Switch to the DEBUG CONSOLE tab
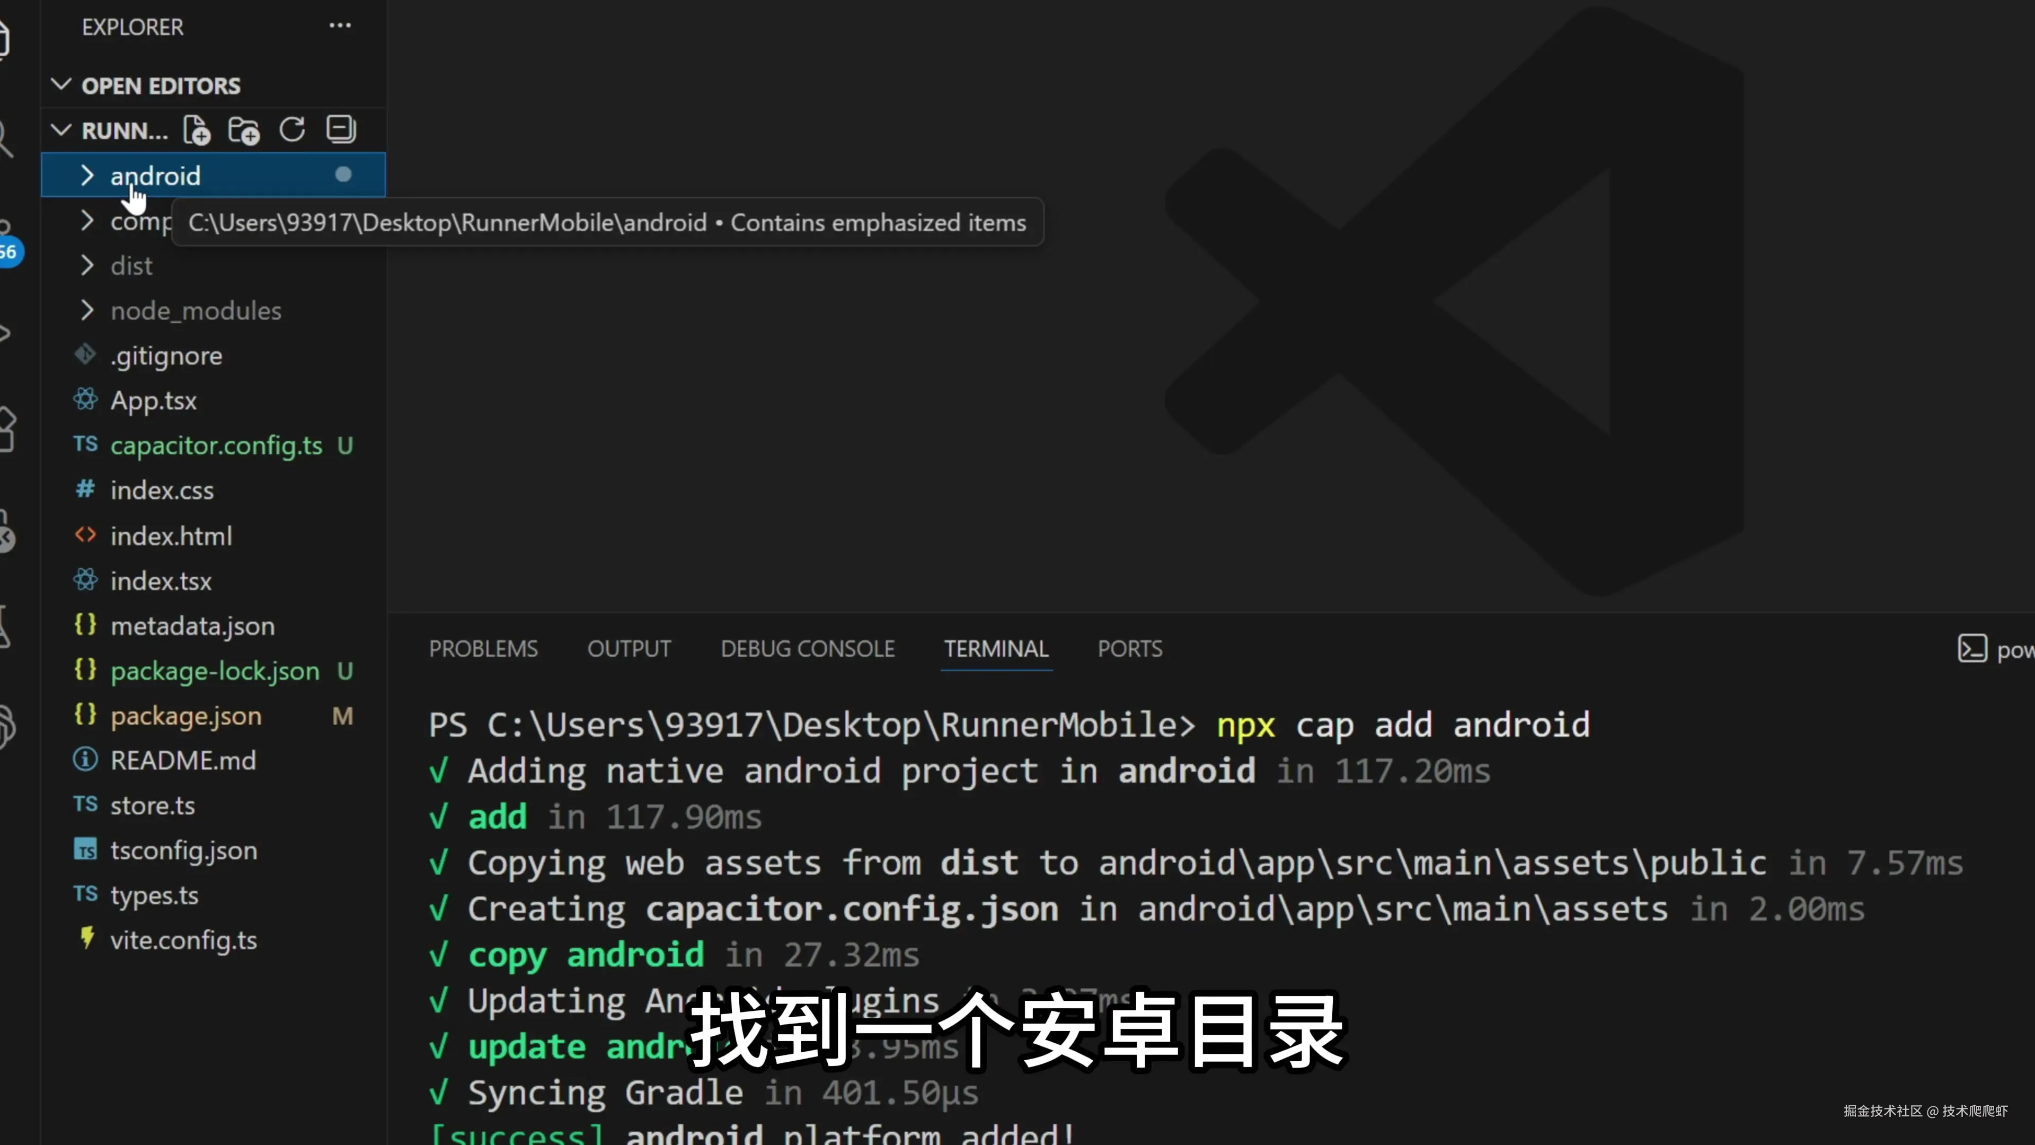Viewport: 2035px width, 1145px height. pos(807,649)
